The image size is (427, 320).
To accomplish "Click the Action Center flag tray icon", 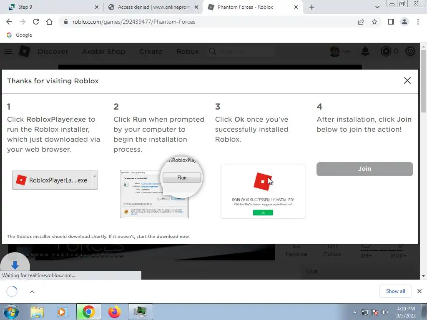I will click(x=375, y=312).
